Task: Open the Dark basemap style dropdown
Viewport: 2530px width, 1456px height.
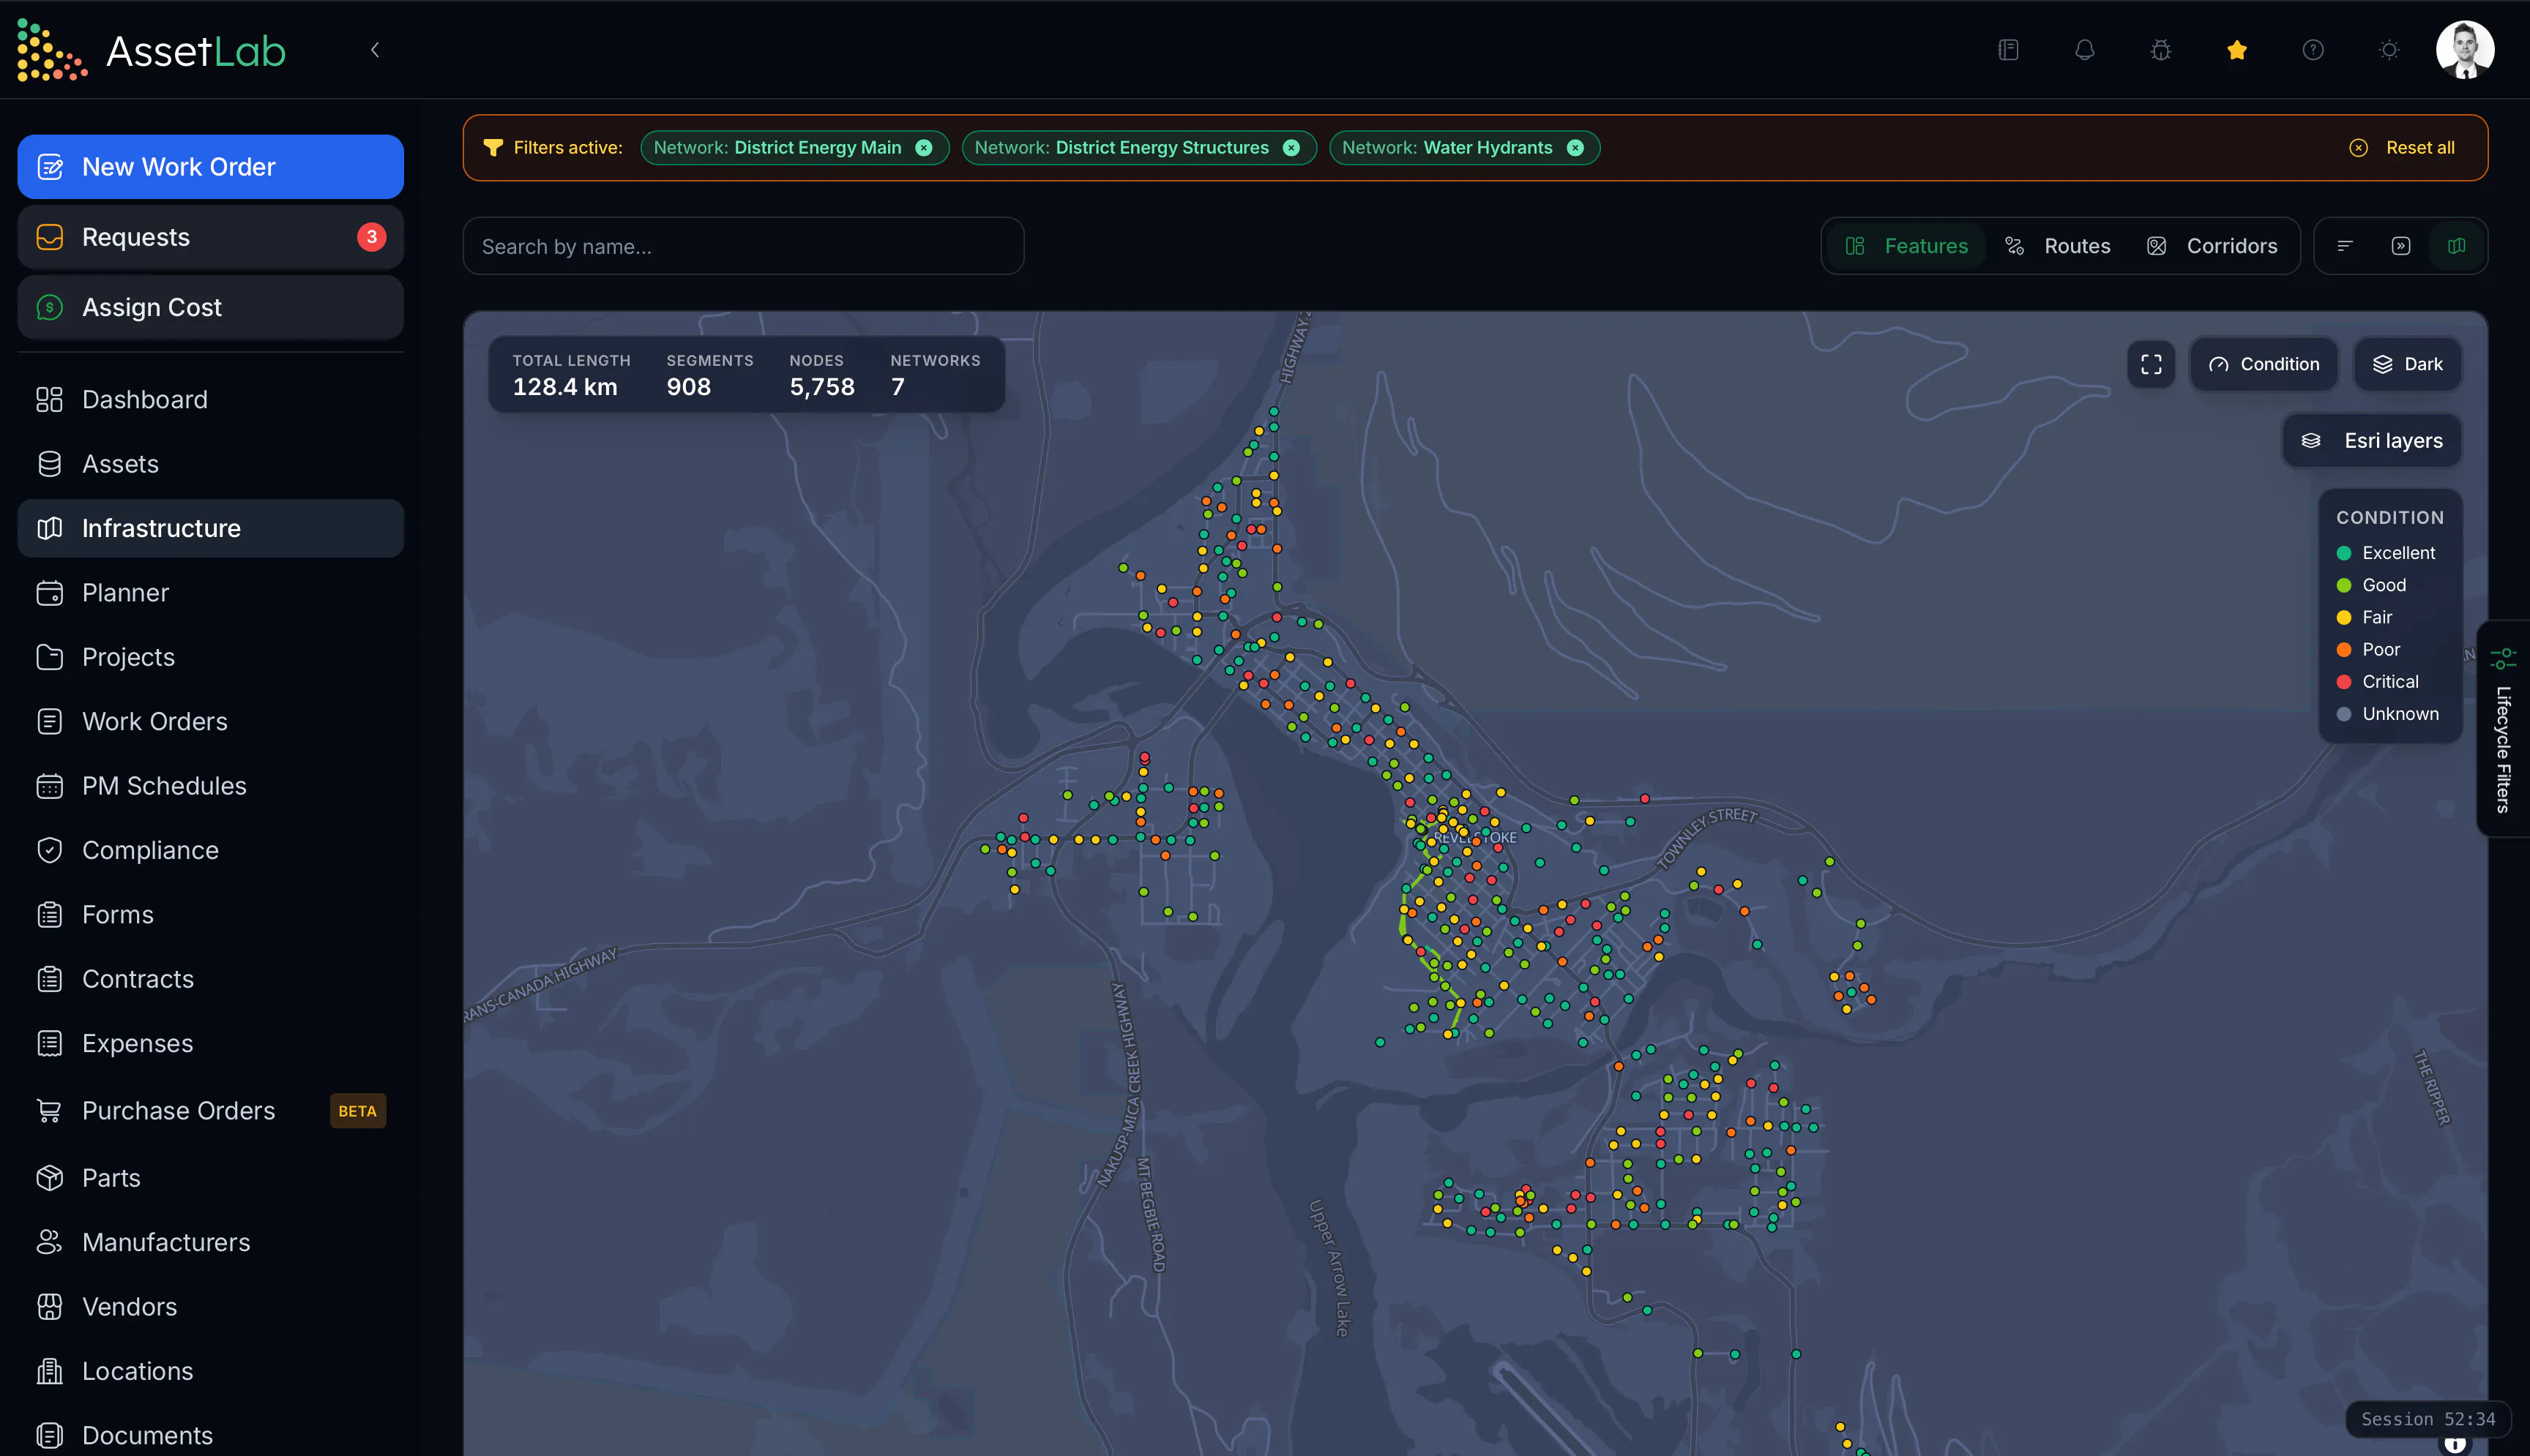Action: coord(2408,364)
